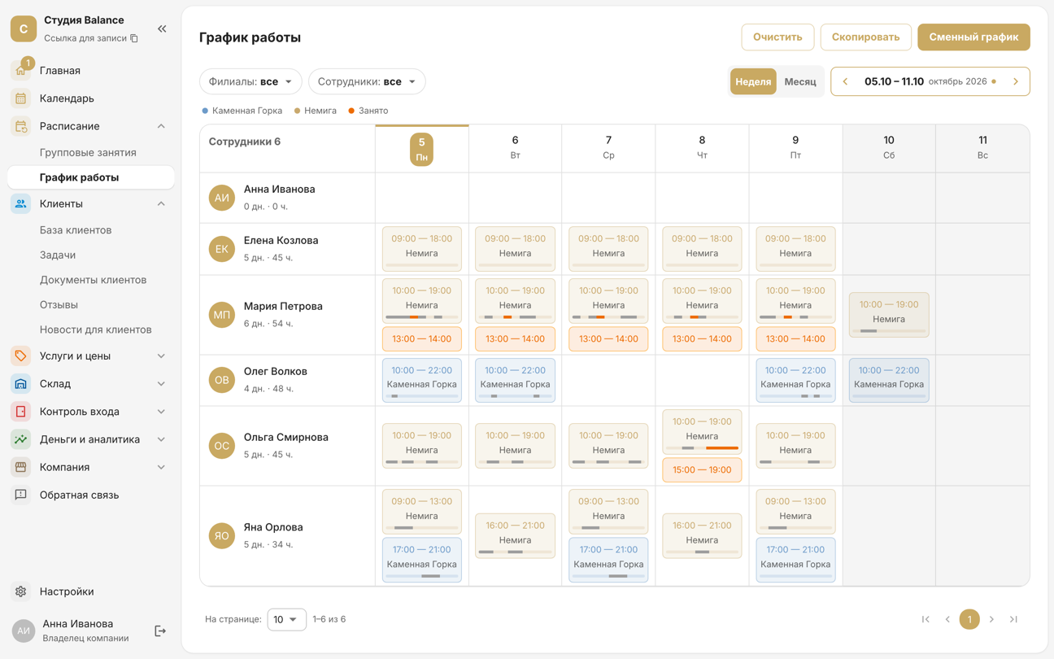Click the Деньги и аналитика chart icon

pos(21,439)
